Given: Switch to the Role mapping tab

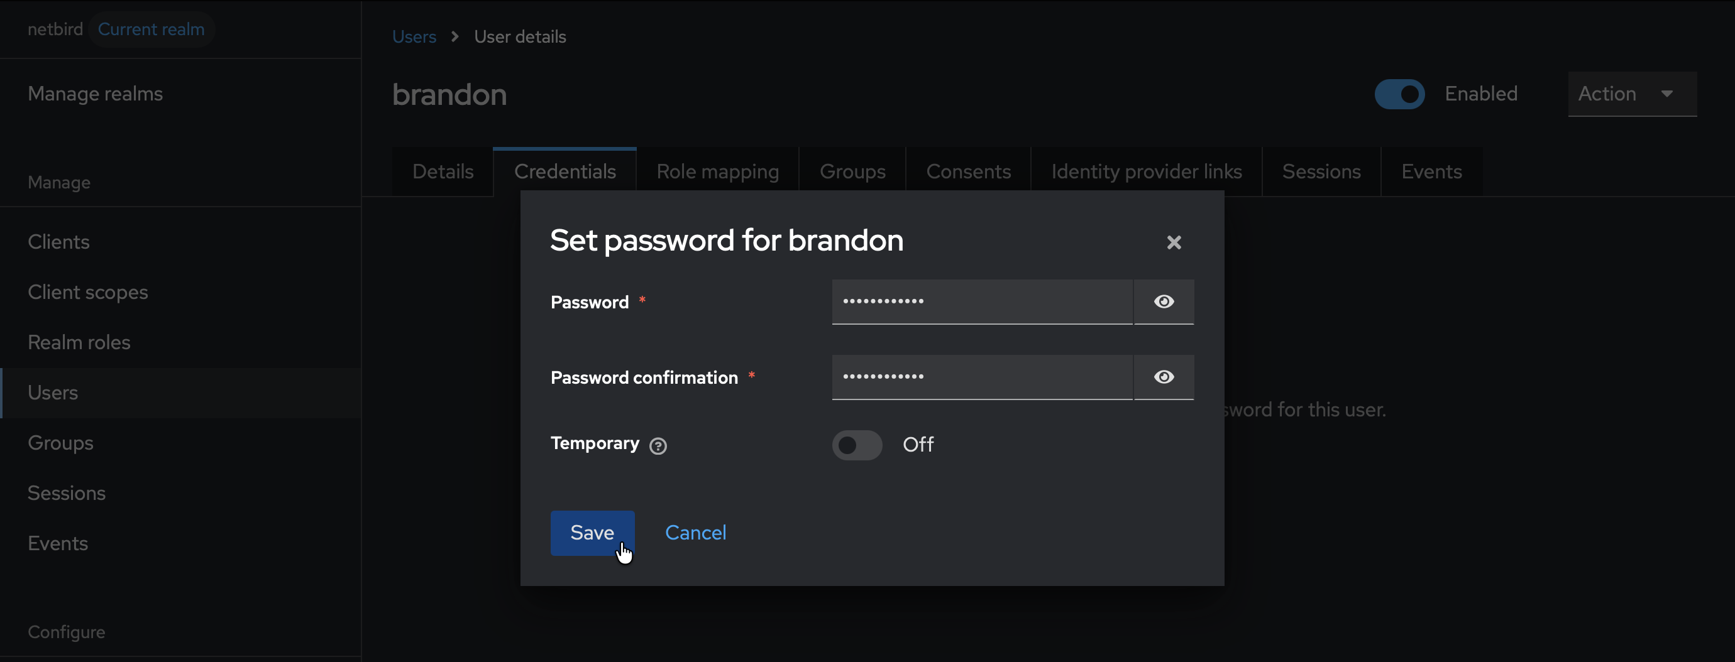Looking at the screenshot, I should tap(717, 171).
